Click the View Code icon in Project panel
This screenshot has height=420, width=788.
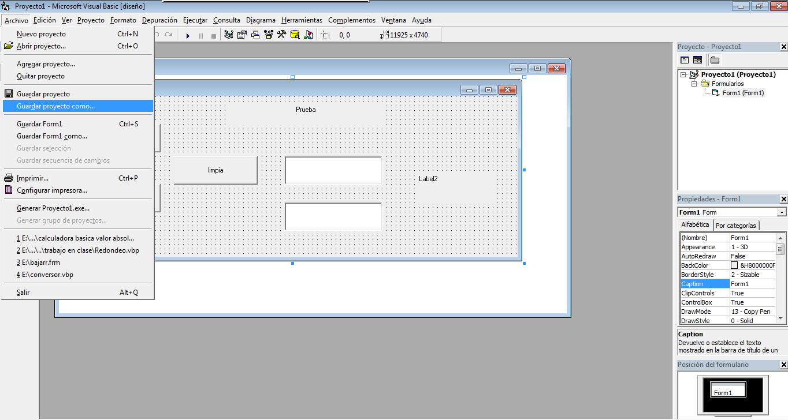[685, 60]
